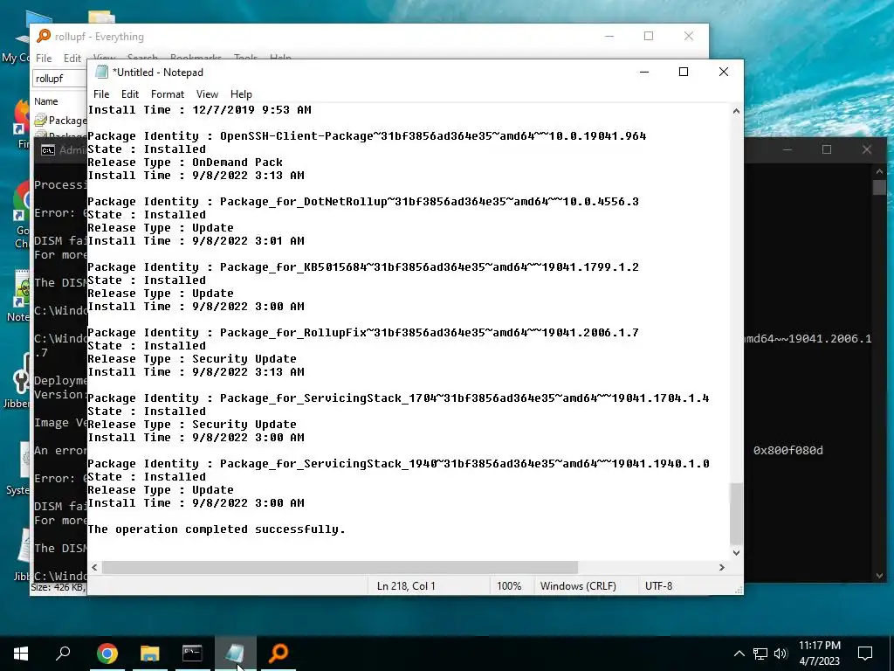The height and width of the screenshot is (671, 894).
Task: Close the Notepad window
Action: (x=724, y=72)
